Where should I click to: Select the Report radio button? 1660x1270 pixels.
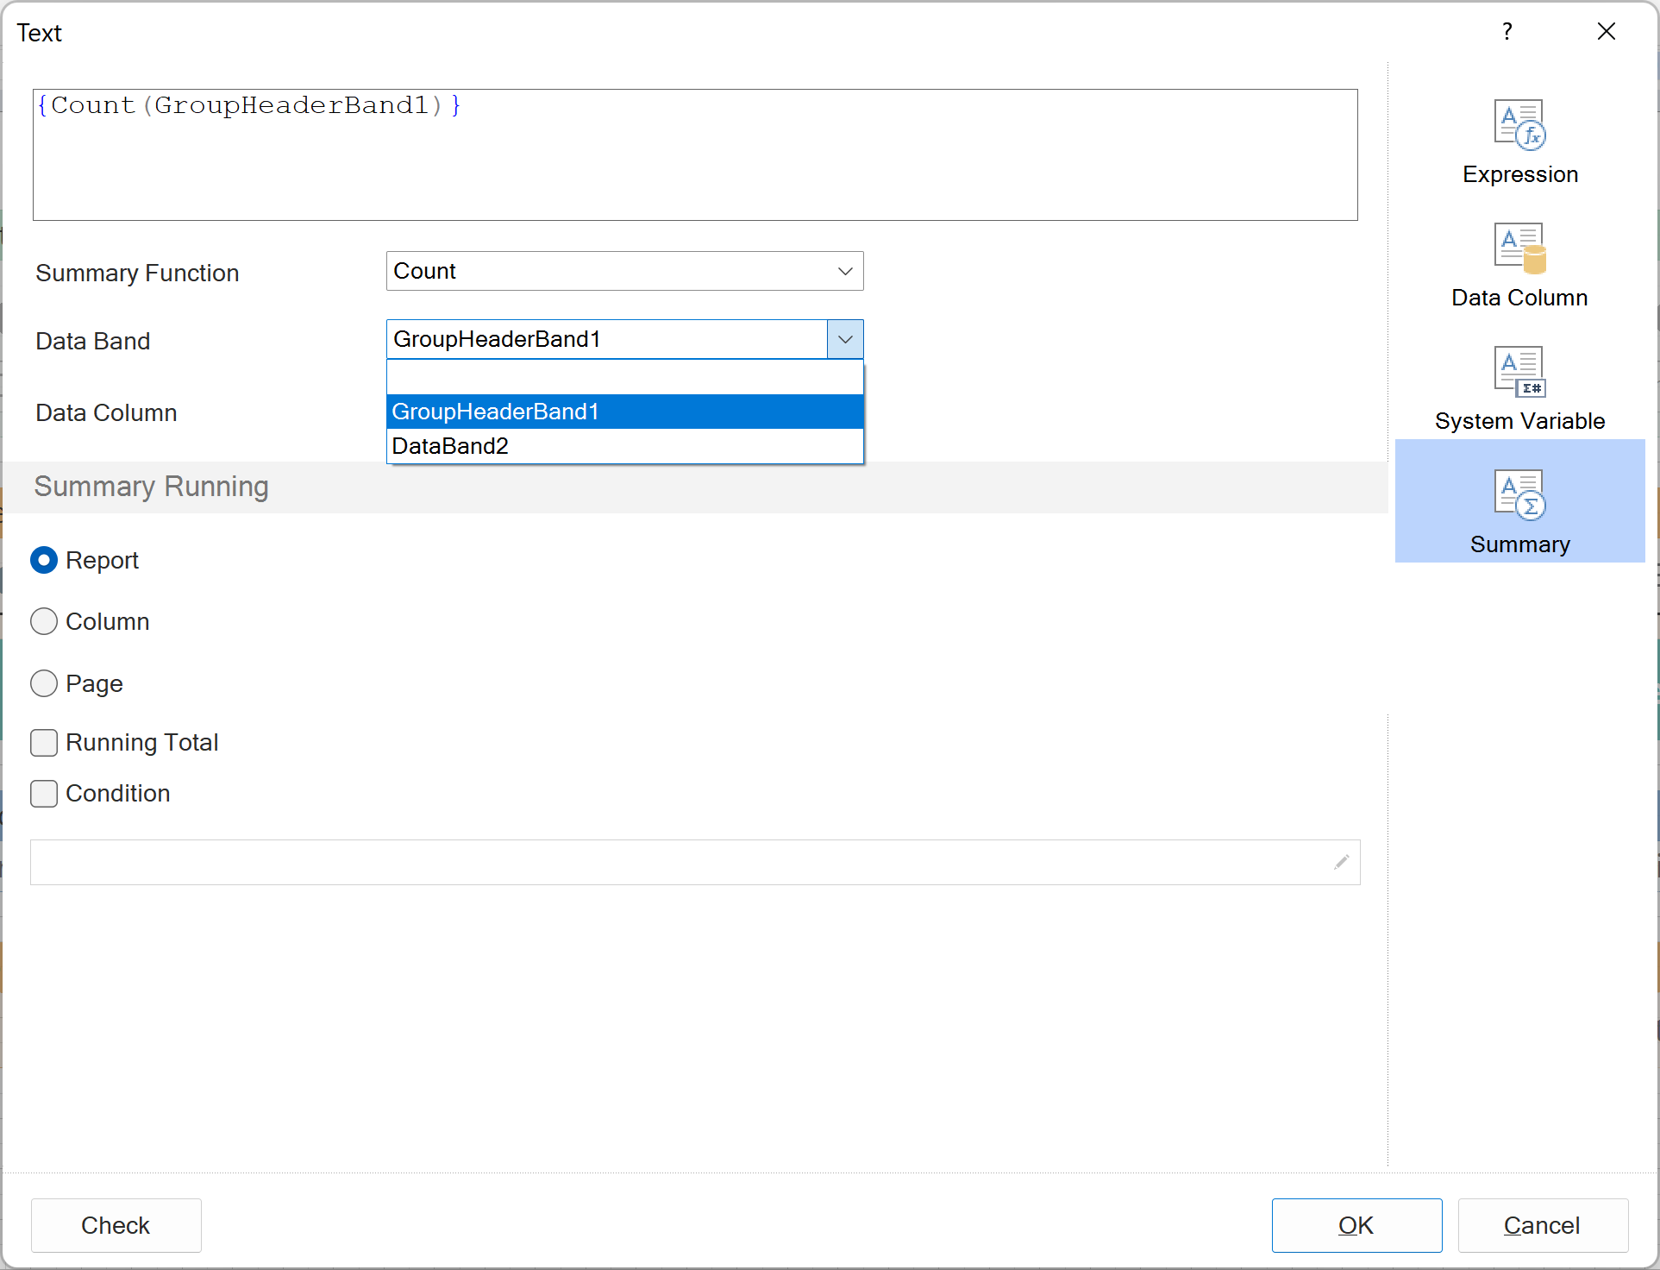pyautogui.click(x=44, y=560)
